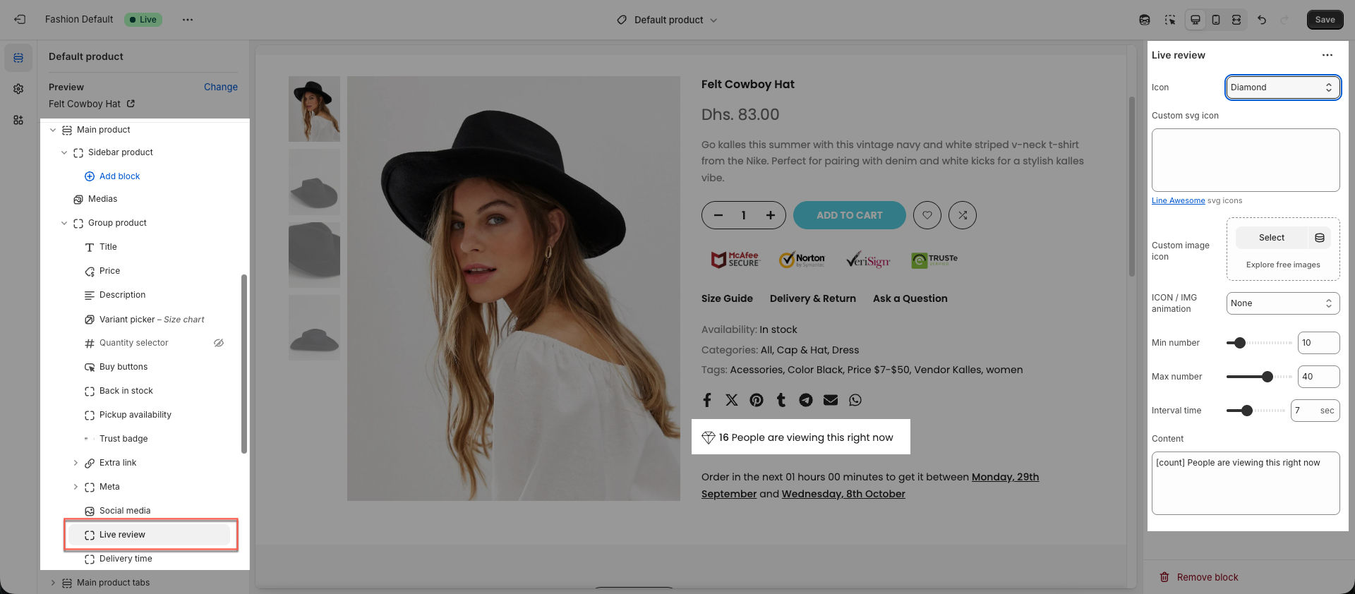Switch to mobile preview
Image resolution: width=1355 pixels, height=594 pixels.
pos(1216,20)
